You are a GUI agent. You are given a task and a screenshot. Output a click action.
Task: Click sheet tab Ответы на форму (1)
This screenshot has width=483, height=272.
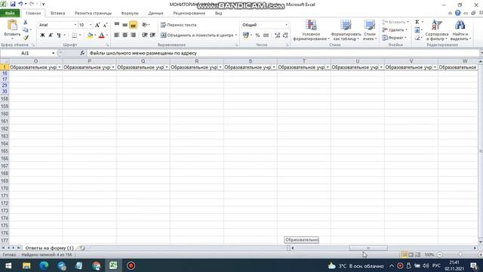click(x=49, y=248)
